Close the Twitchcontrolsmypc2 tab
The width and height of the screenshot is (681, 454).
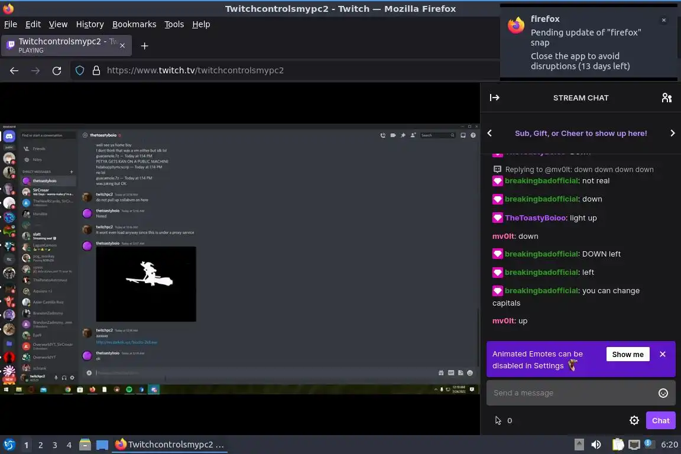point(122,46)
